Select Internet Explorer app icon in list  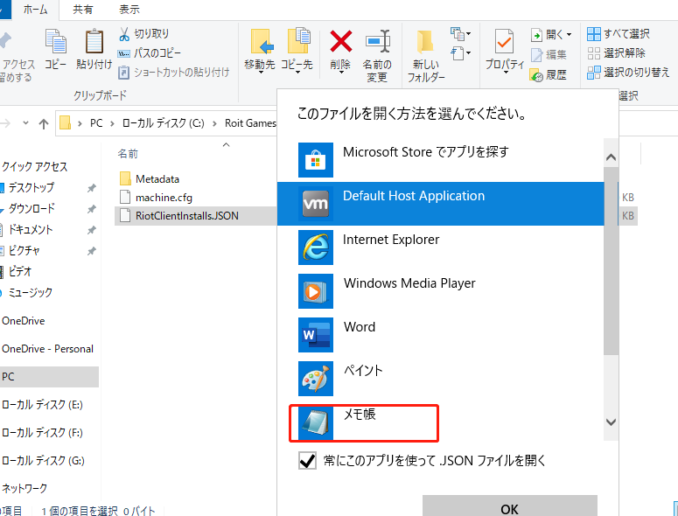pyautogui.click(x=315, y=248)
